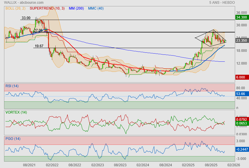Click the 02/2025 date on time axis

coord(188,165)
